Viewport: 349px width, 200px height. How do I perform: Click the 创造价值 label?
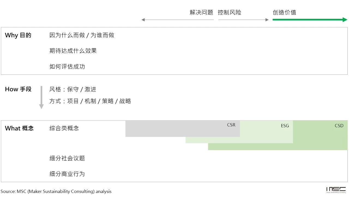(284, 12)
